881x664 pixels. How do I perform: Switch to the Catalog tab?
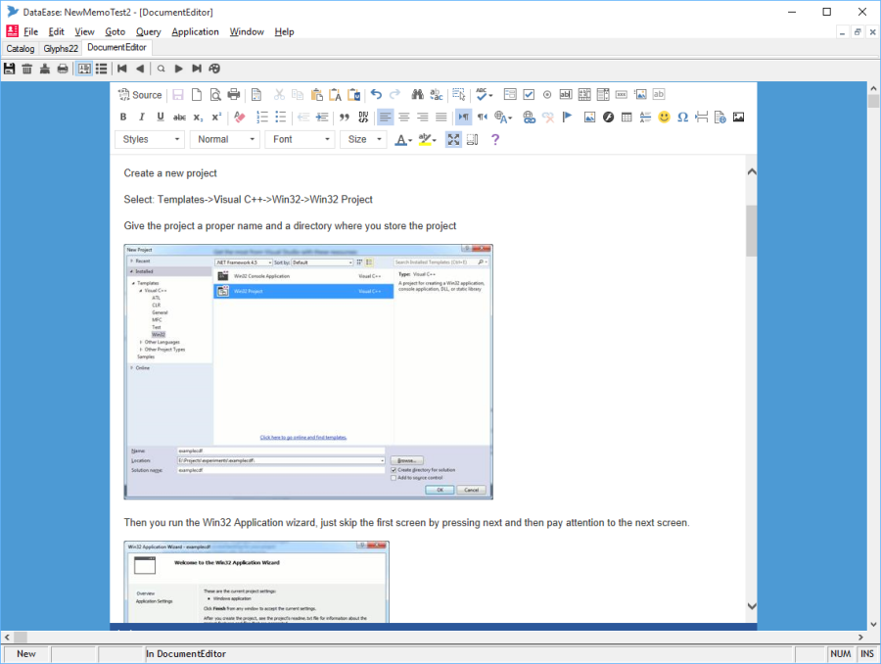pyautogui.click(x=21, y=48)
